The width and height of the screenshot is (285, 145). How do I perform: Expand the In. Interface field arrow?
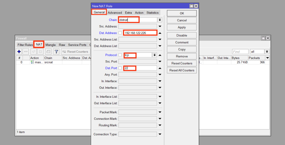click(x=160, y=81)
